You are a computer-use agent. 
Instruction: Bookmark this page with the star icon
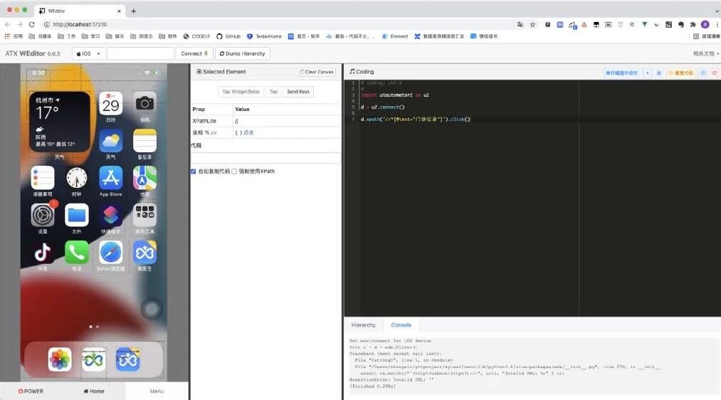point(532,24)
